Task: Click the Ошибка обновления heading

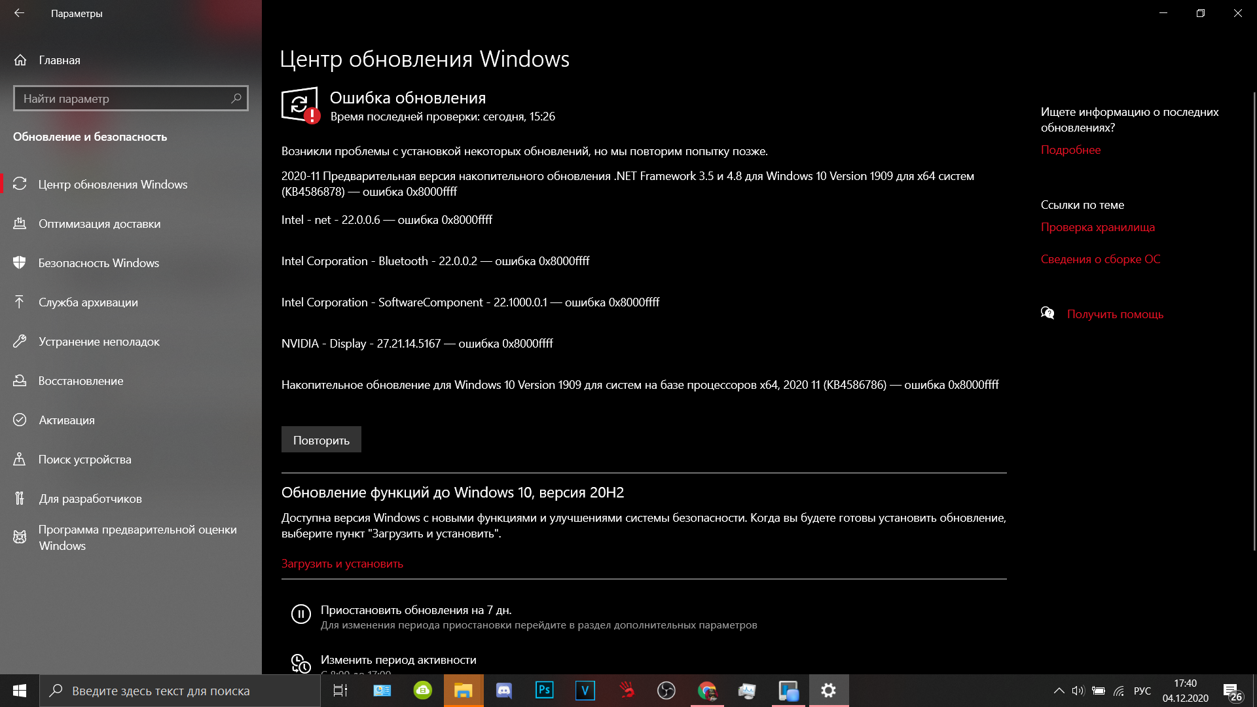Action: [407, 98]
